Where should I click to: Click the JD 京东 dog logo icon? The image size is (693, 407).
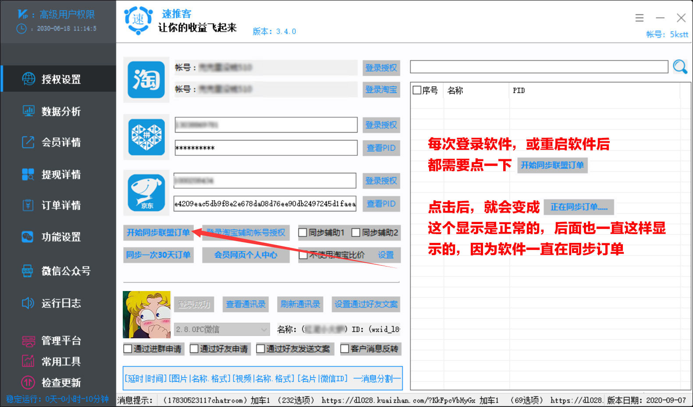click(146, 193)
